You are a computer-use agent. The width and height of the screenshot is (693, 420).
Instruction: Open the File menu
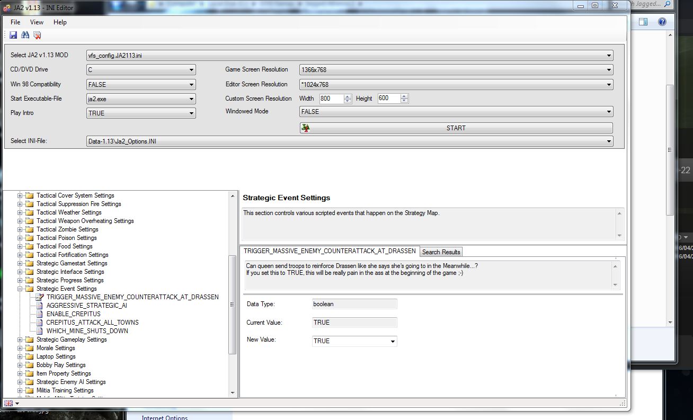point(15,22)
